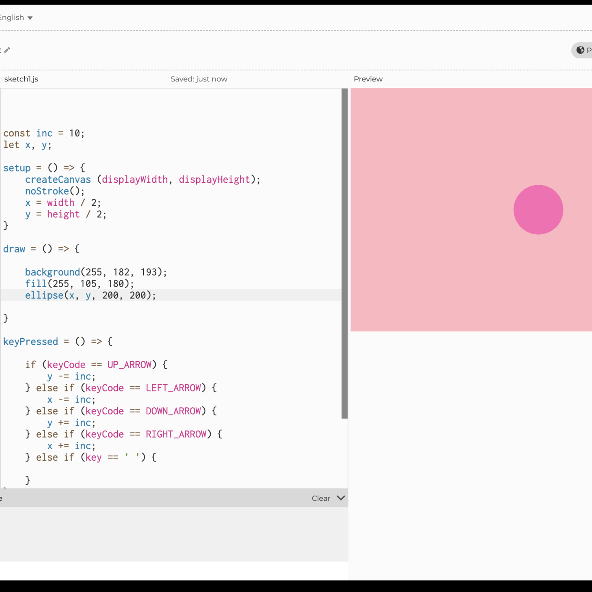The width and height of the screenshot is (592, 592).
Task: Click the noStroke(); line
Action: (x=55, y=191)
